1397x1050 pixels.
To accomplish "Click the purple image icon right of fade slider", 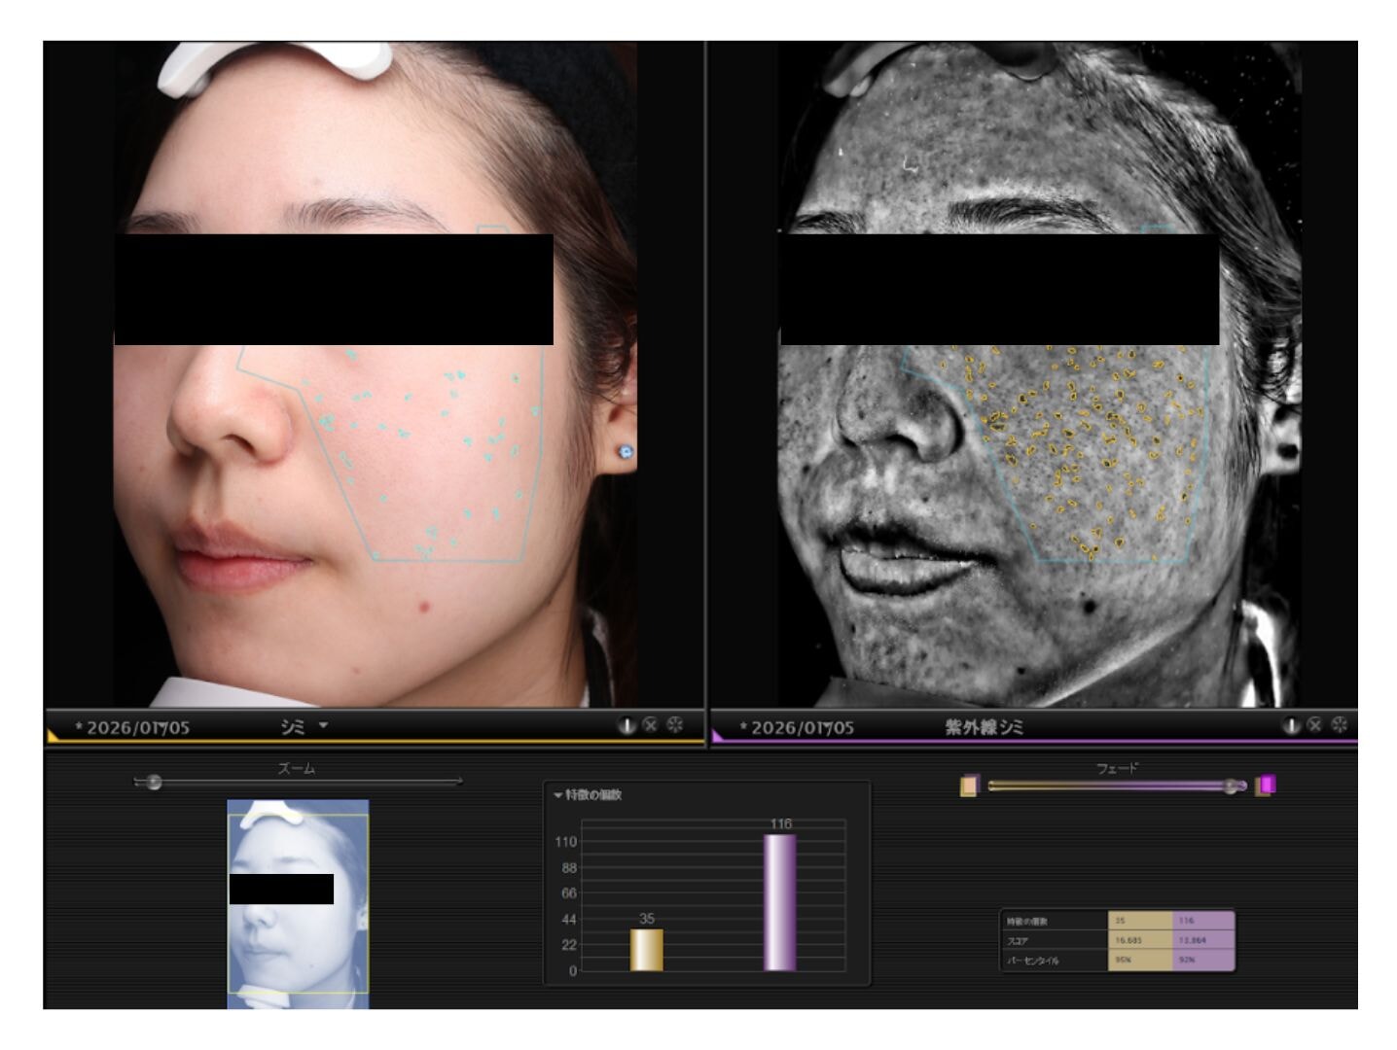I will pos(1266,785).
